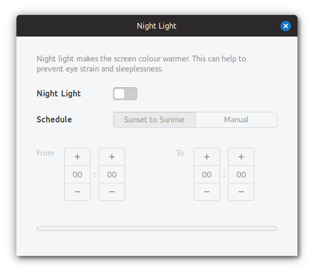Toggle the Night Light switch on
Viewport: 316px width, 276px height.
tap(125, 94)
